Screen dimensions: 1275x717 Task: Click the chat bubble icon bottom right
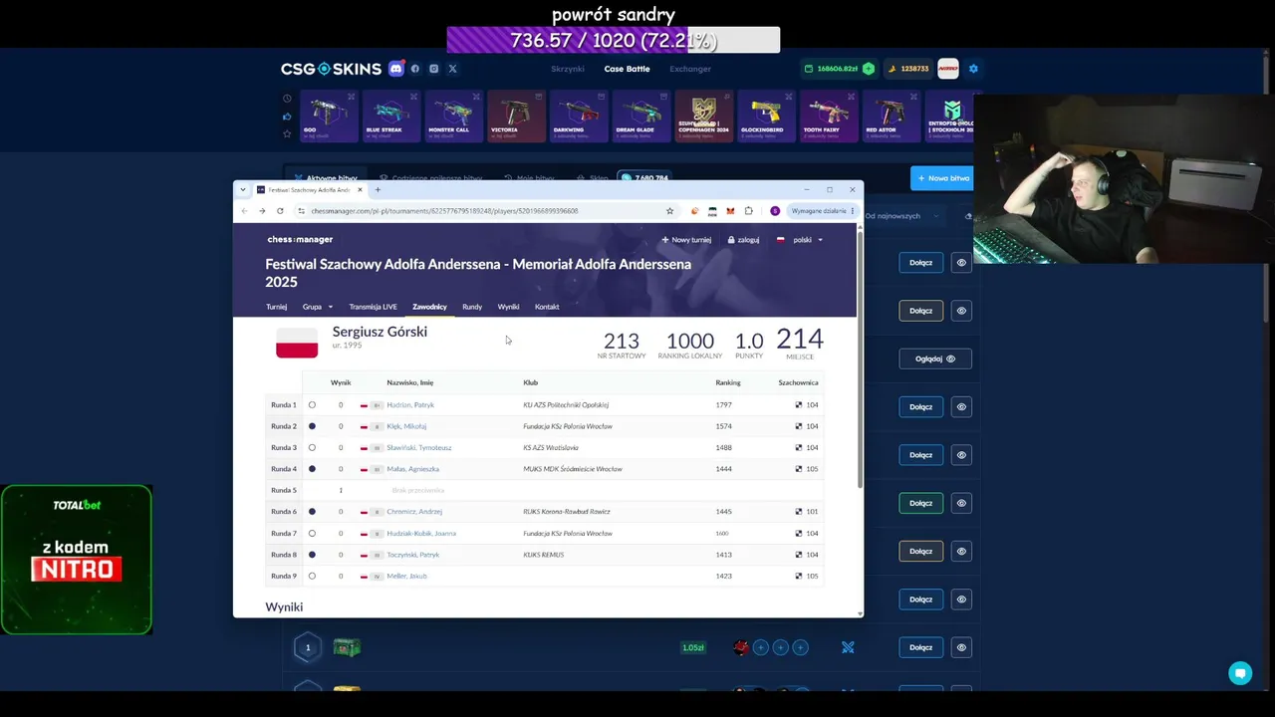tap(1240, 673)
